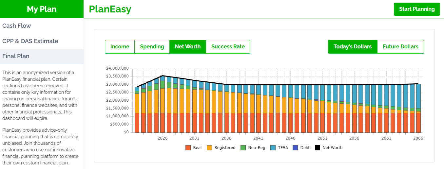The width and height of the screenshot is (444, 169).
Task: Toggle the Net Worth legend swatch
Action: 318,148
